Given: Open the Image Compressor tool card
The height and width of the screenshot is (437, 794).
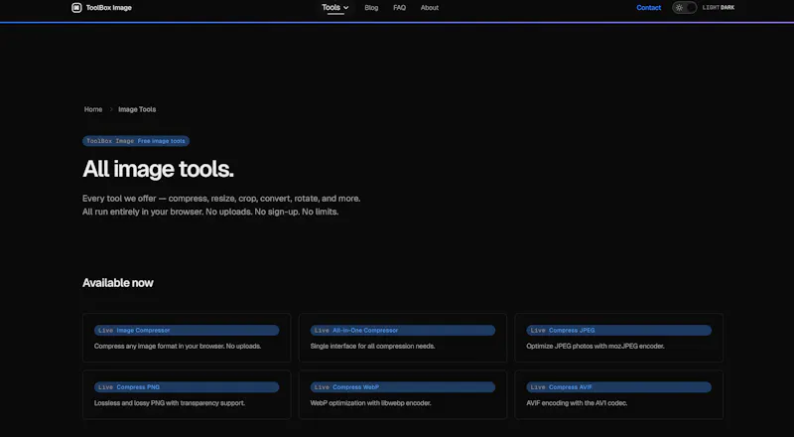Looking at the screenshot, I should coord(187,338).
